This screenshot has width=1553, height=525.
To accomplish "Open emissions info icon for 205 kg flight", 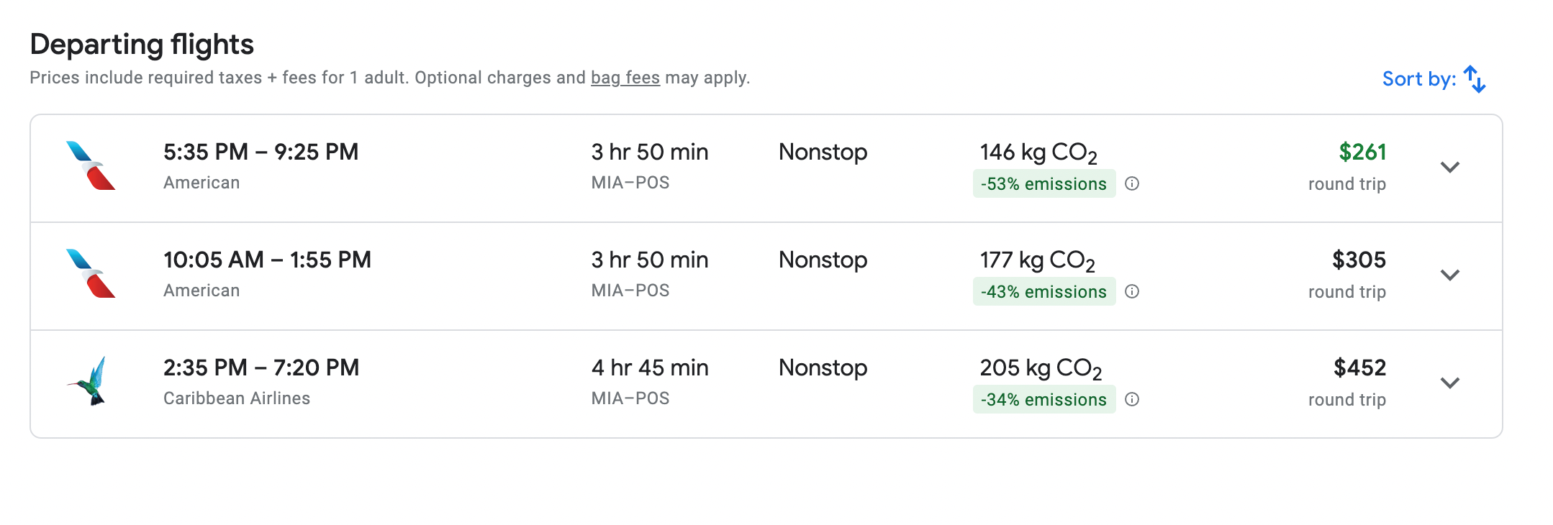I will [x=1132, y=400].
